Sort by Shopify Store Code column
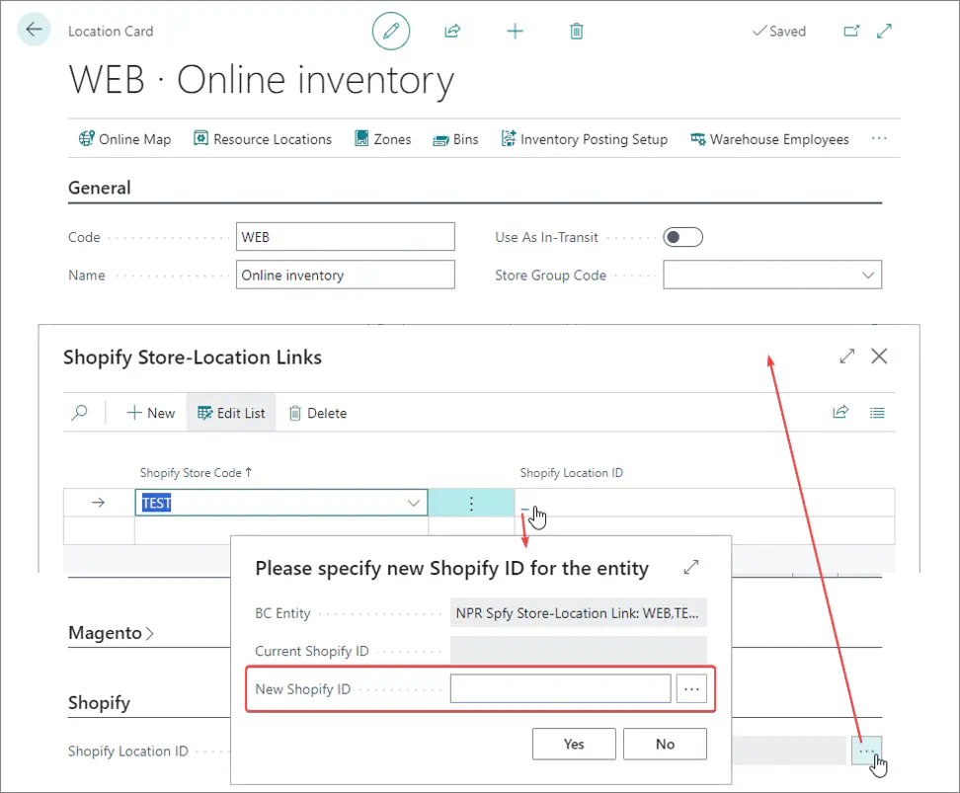Viewport: 960px width, 793px height. coord(196,472)
